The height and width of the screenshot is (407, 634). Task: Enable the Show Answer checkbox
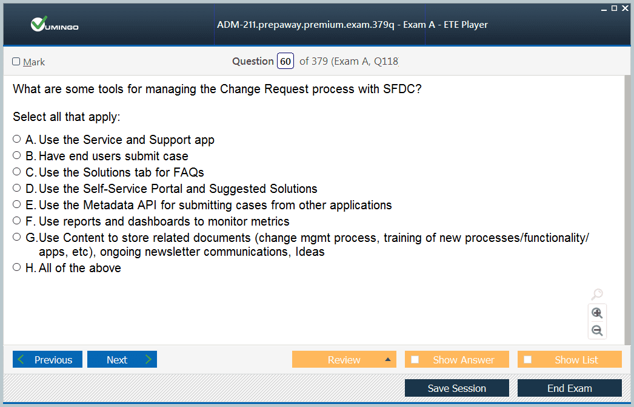[415, 359]
